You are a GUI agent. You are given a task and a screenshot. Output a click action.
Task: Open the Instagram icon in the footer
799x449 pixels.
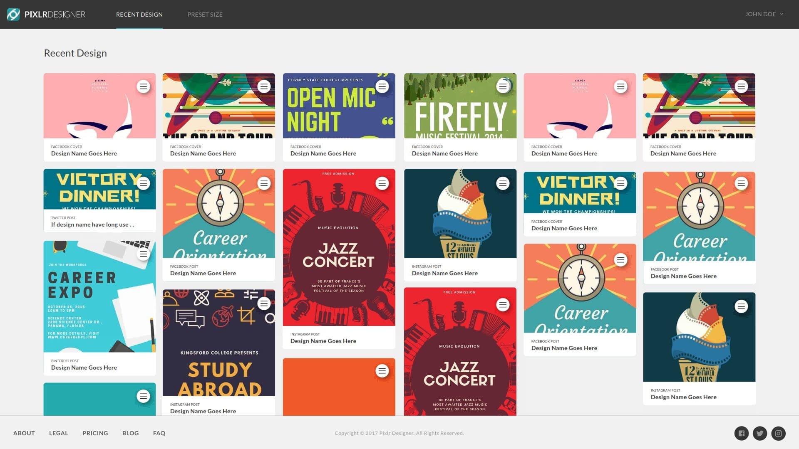(778, 433)
